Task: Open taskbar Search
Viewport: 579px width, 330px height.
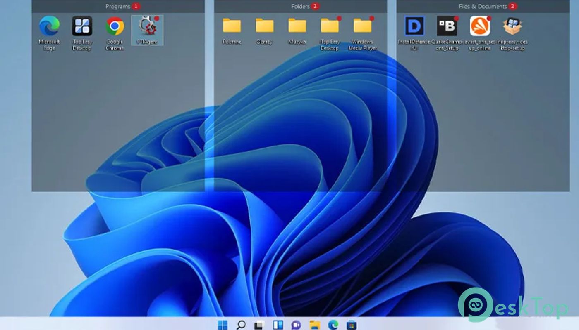Action: pyautogui.click(x=241, y=325)
